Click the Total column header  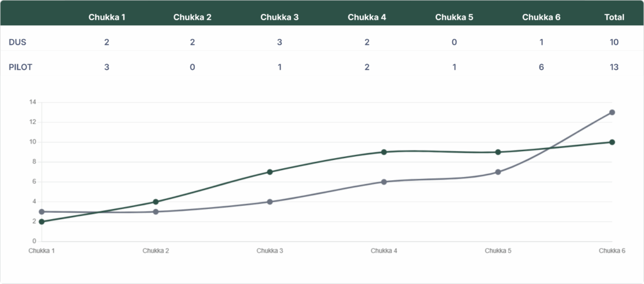click(614, 17)
